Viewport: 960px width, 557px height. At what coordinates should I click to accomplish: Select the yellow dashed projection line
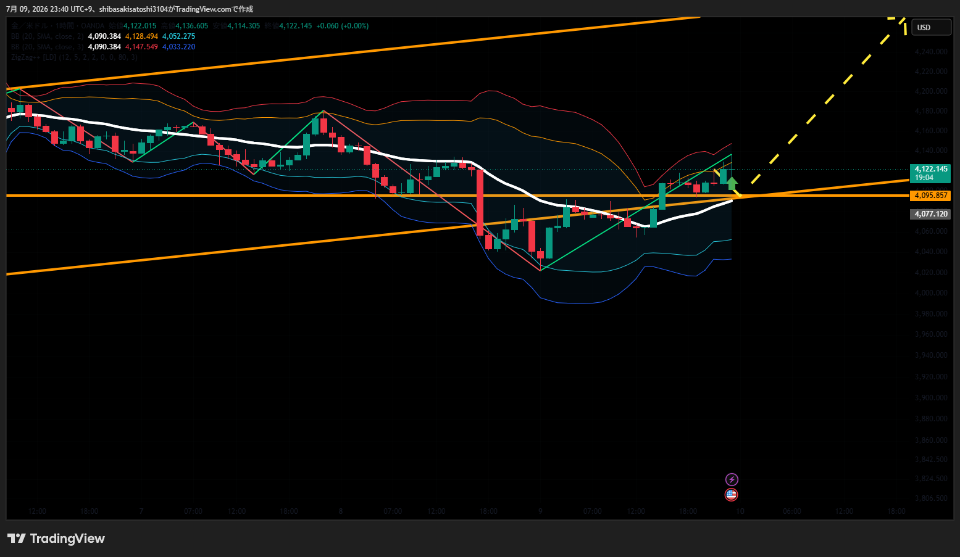(830, 99)
